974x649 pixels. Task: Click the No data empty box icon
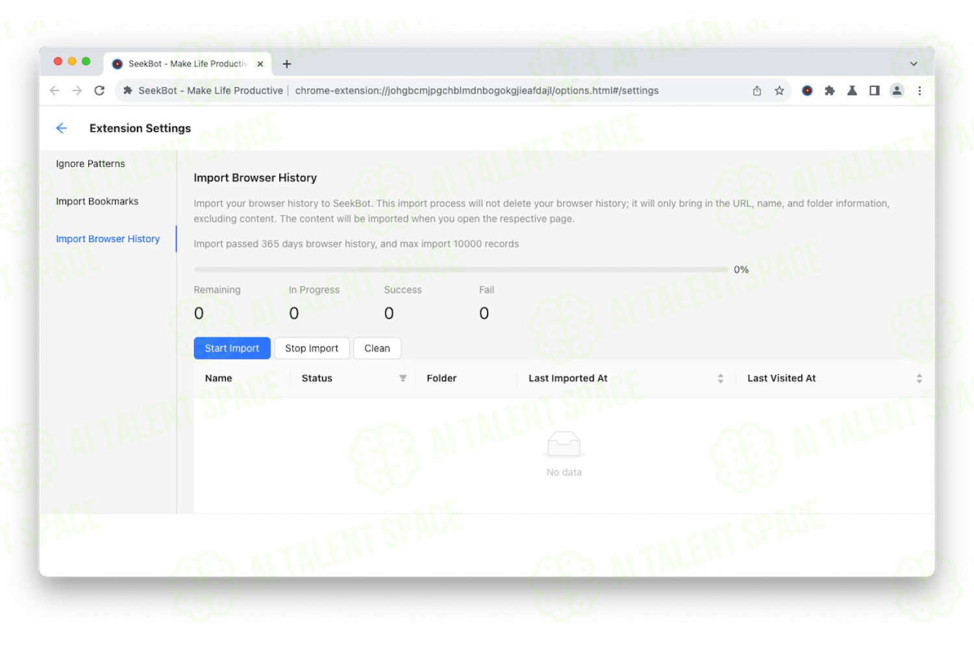[x=564, y=444]
